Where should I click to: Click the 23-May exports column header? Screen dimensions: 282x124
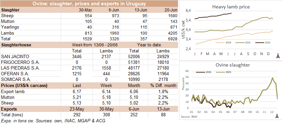(77, 109)
